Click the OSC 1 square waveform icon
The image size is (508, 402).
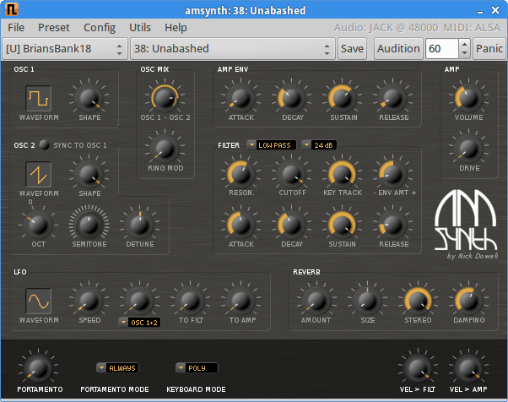[x=38, y=98]
